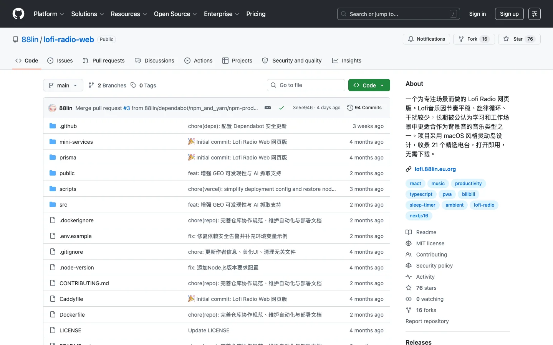Viewport: 553px width, 345px height.
Task: Open the Solutions dropdown menu
Action: [88, 14]
